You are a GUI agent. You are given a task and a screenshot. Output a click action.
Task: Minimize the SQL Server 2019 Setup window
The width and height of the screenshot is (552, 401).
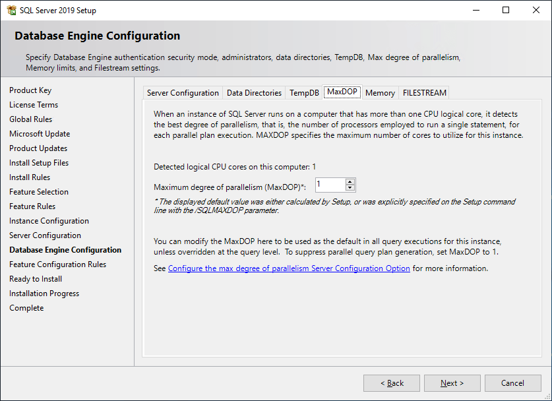(x=476, y=10)
